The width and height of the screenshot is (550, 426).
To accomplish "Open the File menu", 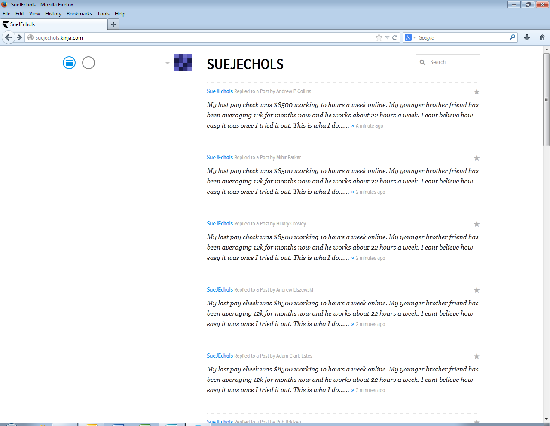I will point(6,14).
